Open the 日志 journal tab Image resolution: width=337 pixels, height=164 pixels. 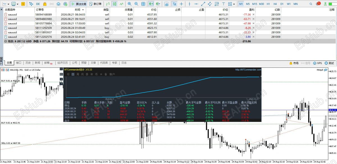pos(124,63)
